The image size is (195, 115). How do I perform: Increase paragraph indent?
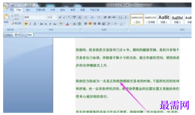pos(109,17)
